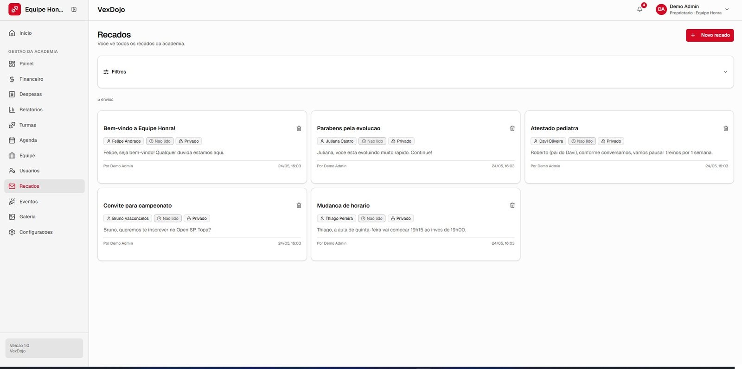Image resolution: width=742 pixels, height=369 pixels.
Task: Open the Demo Admin account dropdown chevron
Action: [x=727, y=9]
